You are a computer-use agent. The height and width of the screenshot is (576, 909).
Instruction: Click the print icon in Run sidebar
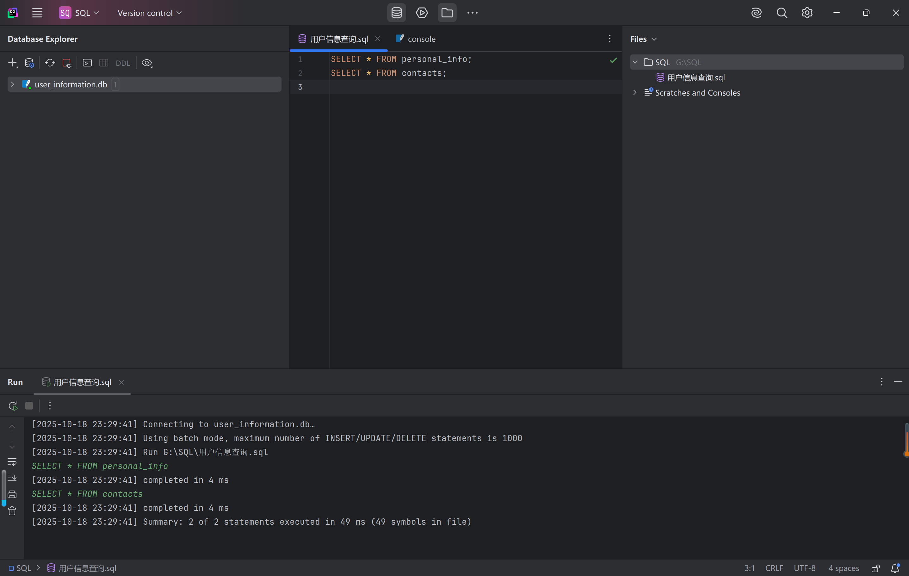coord(12,494)
